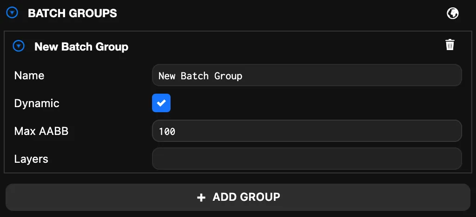Select the Max AABB label
476x217 pixels.
(41, 131)
